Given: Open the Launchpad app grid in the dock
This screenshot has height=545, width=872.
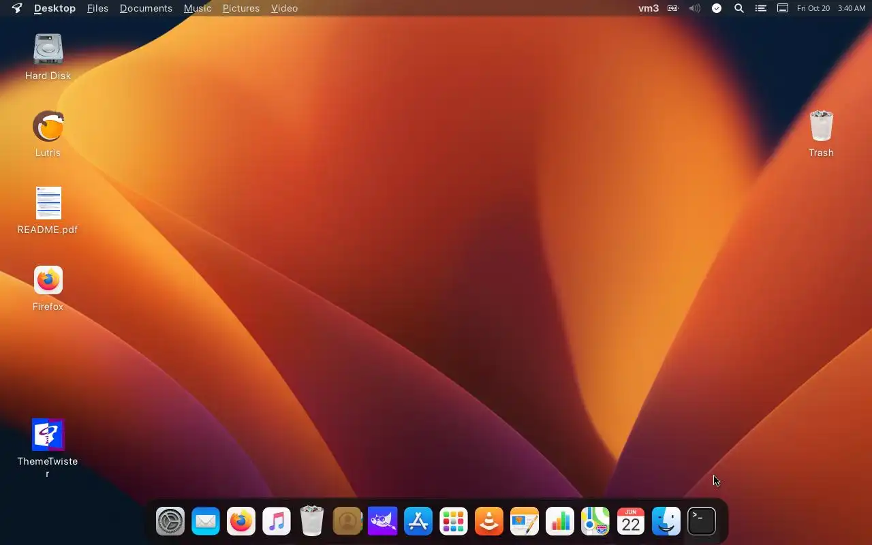Looking at the screenshot, I should (x=454, y=522).
